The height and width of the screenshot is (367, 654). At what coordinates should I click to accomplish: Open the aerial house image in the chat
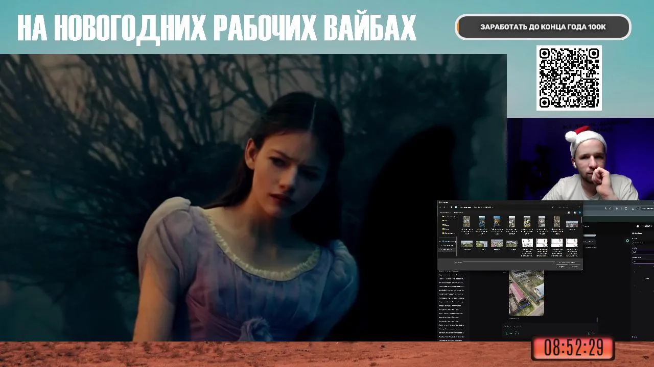tap(526, 293)
